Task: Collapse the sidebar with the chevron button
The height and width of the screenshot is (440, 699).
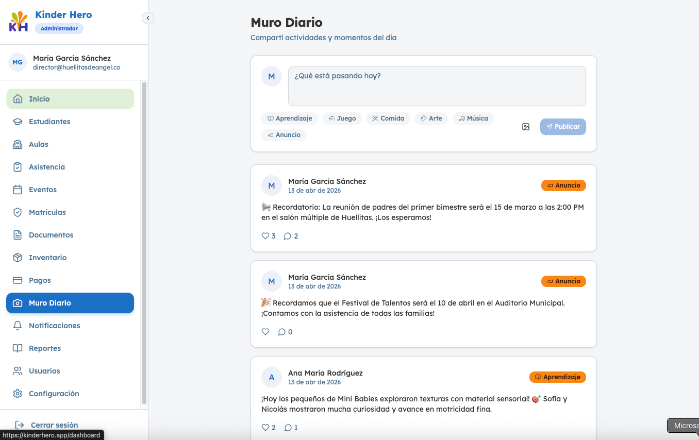Action: (x=148, y=18)
